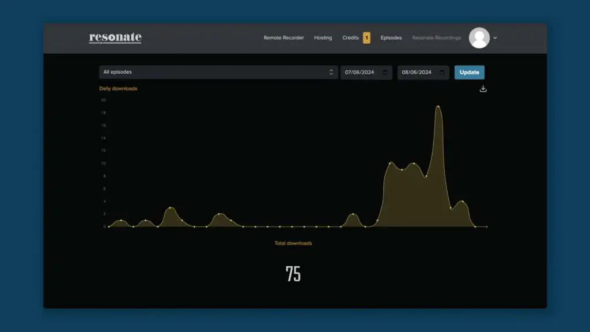
Task: Go to Remote Recorder
Action: tap(283, 38)
